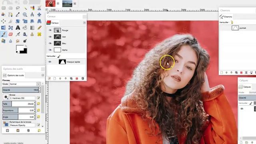Toggle visibility of the Bleu channel
The width and height of the screenshot is (256, 144).
pos(50,43)
